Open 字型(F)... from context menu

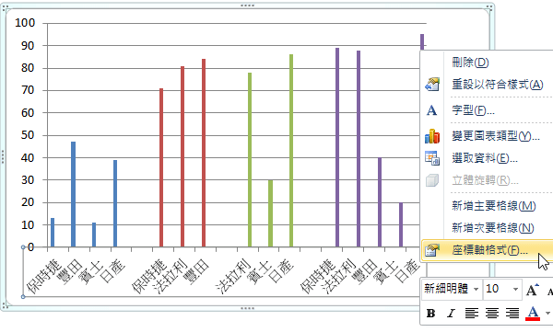(x=474, y=110)
